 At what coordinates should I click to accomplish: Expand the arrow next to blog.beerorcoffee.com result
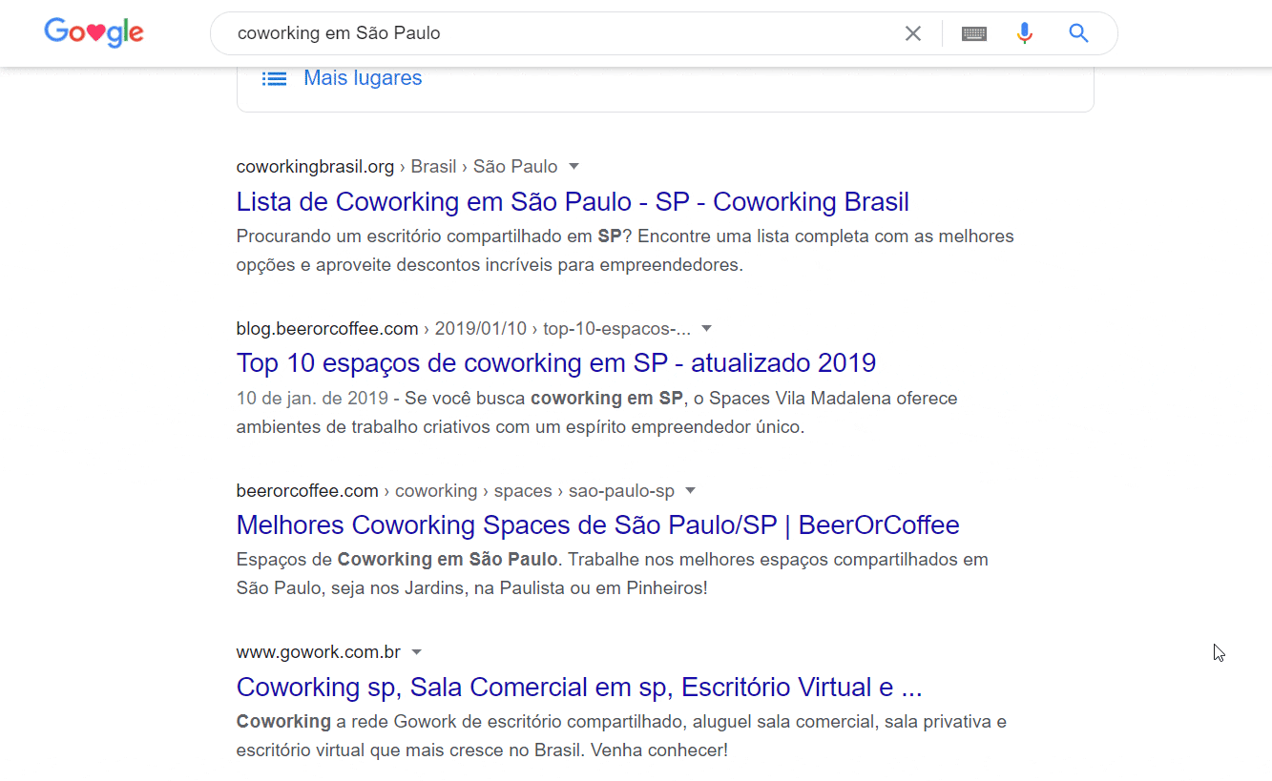point(707,328)
